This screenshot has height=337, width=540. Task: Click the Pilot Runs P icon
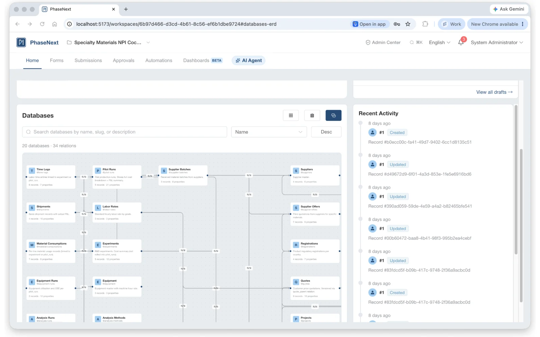coord(98,171)
